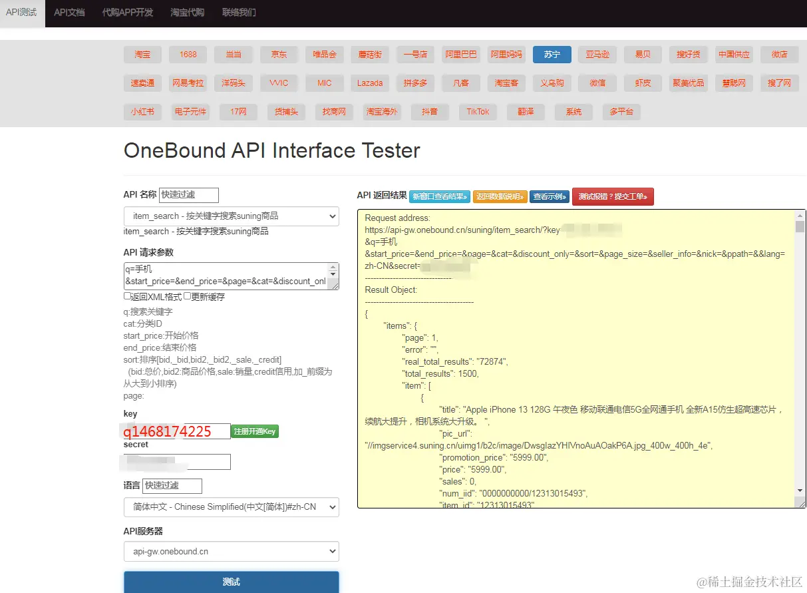Click 新窗口查看结果 button
Image resolution: width=807 pixels, height=593 pixels.
point(439,196)
